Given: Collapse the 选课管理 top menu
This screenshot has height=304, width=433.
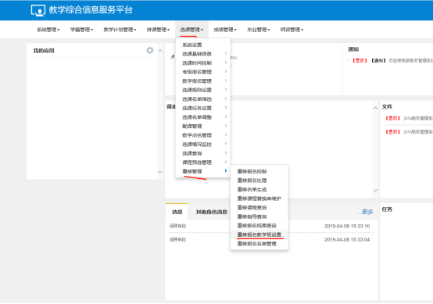Looking at the screenshot, I should click(x=191, y=30).
